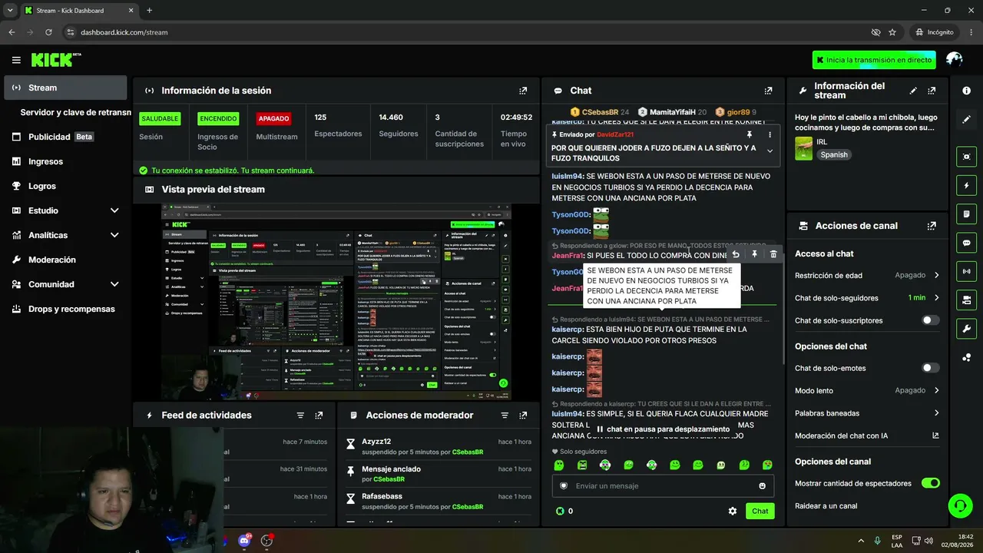Screen dimensions: 983x553
Task: Send message with the green Chat button
Action: point(760,511)
